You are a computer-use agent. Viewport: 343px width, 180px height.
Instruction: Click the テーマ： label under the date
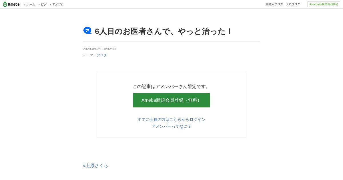pos(90,55)
